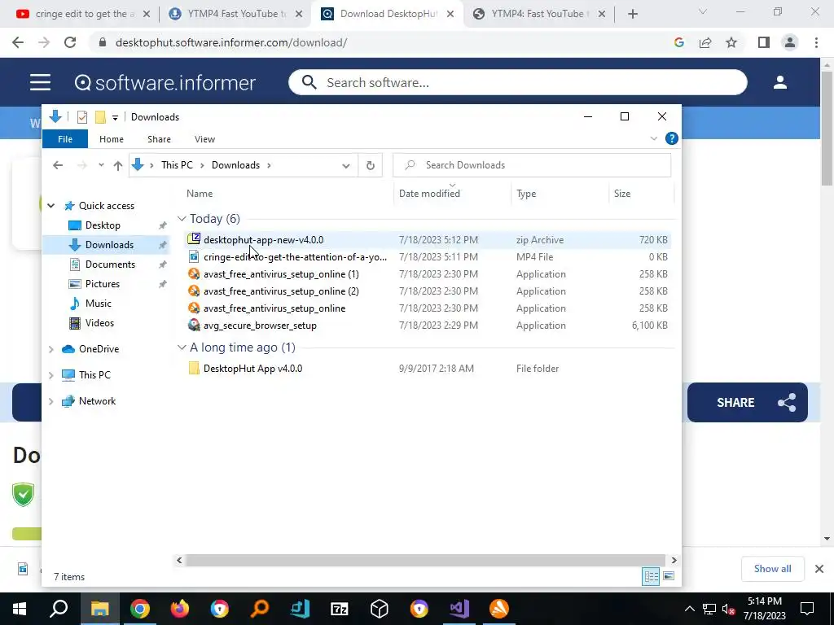The height and width of the screenshot is (625, 834).
Task: Click the muted volume icon in the system tray
Action: click(729, 609)
